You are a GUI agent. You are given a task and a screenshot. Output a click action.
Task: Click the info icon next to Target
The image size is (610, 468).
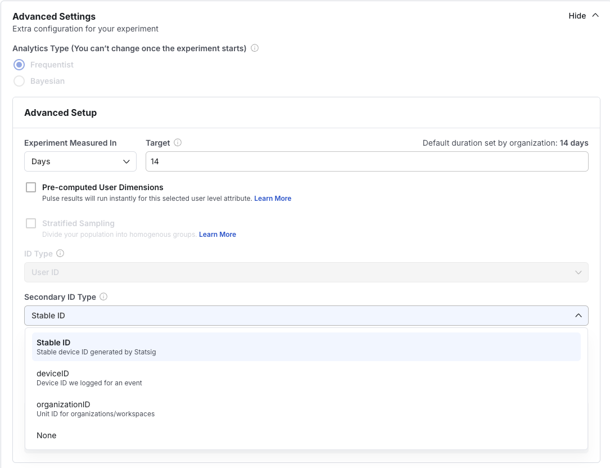(178, 143)
